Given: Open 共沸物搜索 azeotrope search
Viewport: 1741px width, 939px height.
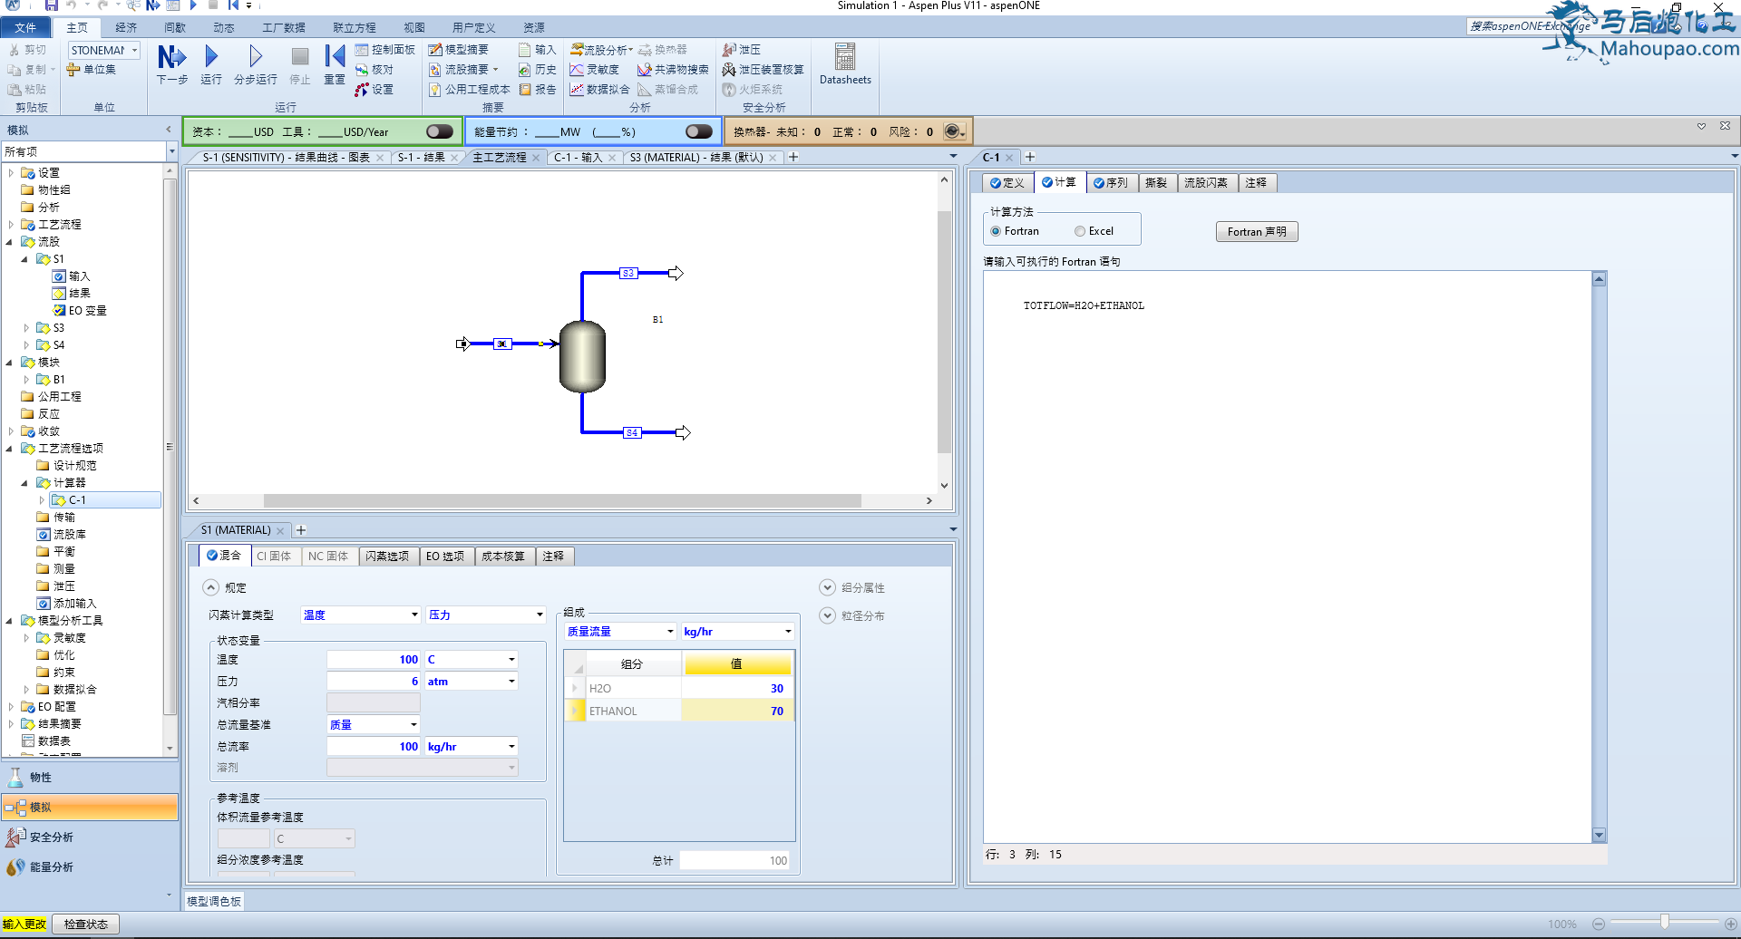Looking at the screenshot, I should tap(673, 70).
